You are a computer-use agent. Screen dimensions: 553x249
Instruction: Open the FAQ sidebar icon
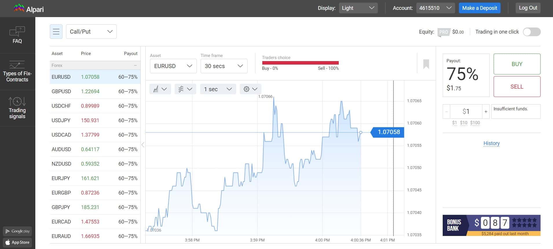(x=17, y=35)
